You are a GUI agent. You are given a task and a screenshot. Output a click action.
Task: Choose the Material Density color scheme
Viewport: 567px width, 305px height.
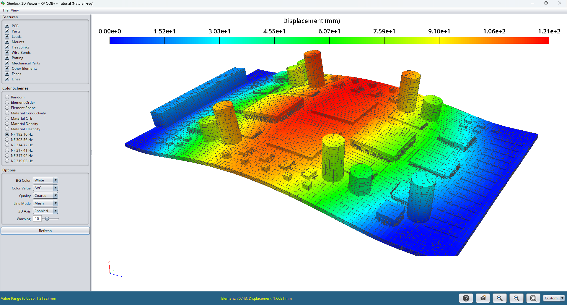pyautogui.click(x=7, y=124)
